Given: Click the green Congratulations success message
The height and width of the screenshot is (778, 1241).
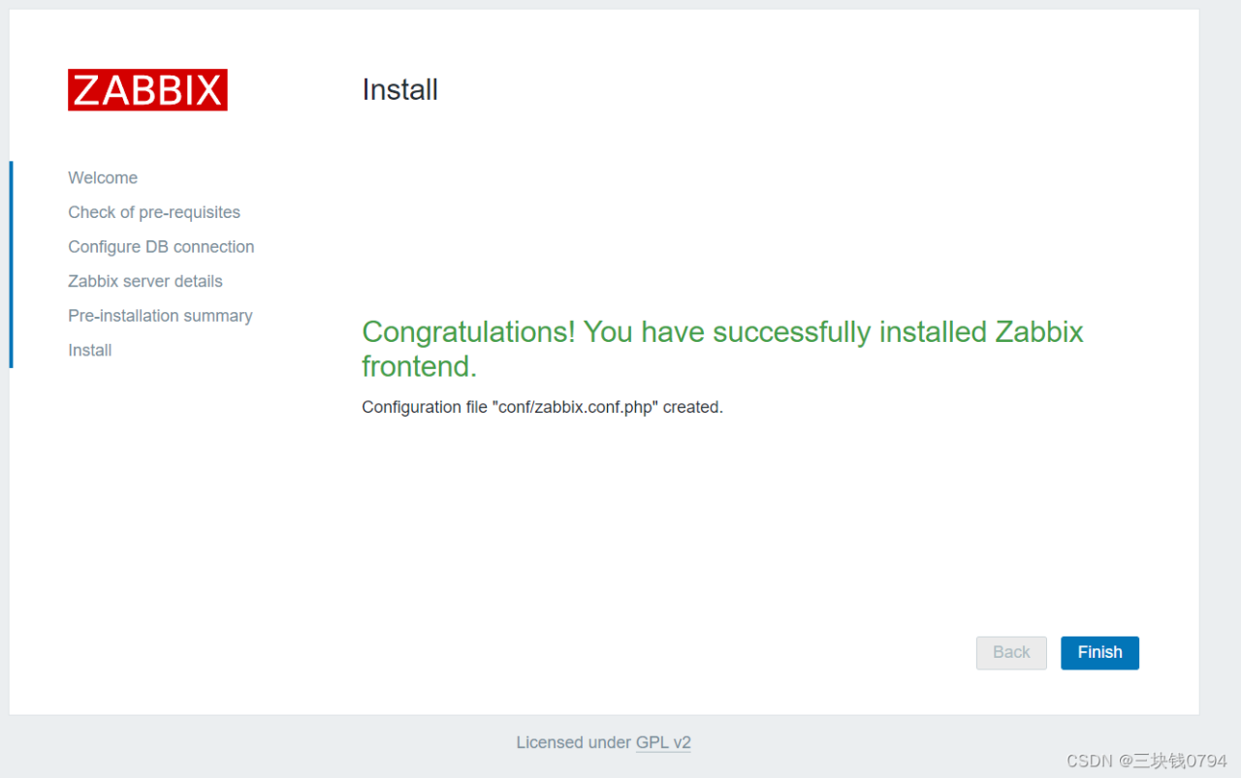Looking at the screenshot, I should [721, 348].
